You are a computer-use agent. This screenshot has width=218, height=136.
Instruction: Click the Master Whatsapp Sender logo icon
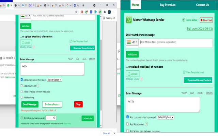point(129,20)
